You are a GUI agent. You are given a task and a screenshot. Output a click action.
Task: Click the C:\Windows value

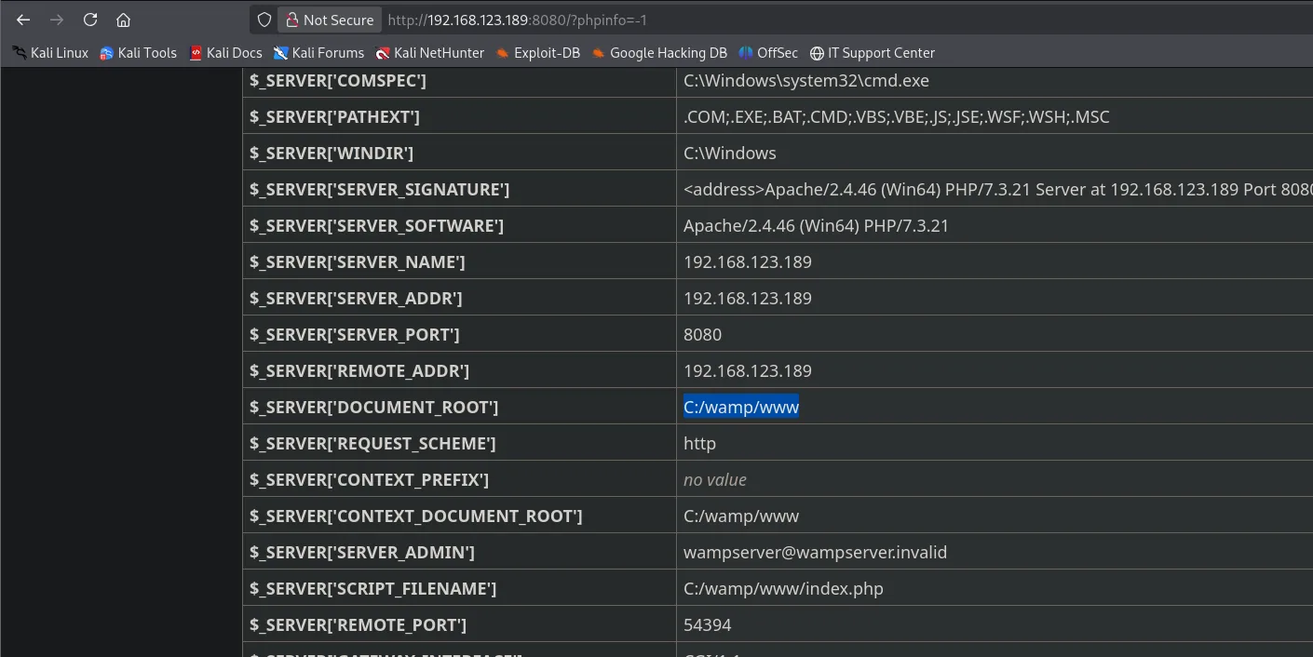(730, 154)
